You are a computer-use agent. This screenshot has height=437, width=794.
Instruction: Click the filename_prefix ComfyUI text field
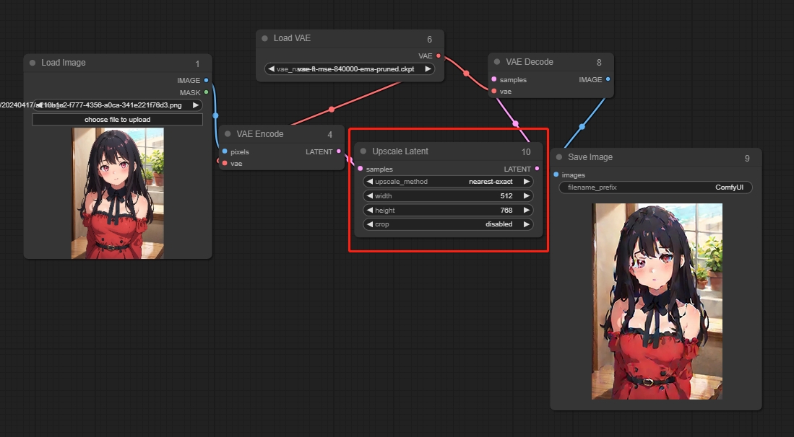[655, 187]
